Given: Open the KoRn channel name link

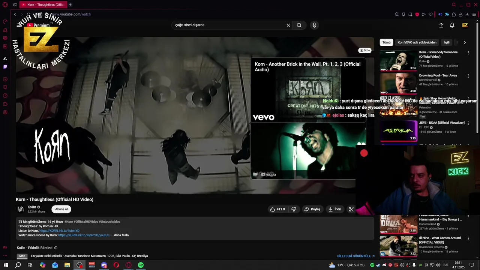Looking at the screenshot, I should pos(32,207).
